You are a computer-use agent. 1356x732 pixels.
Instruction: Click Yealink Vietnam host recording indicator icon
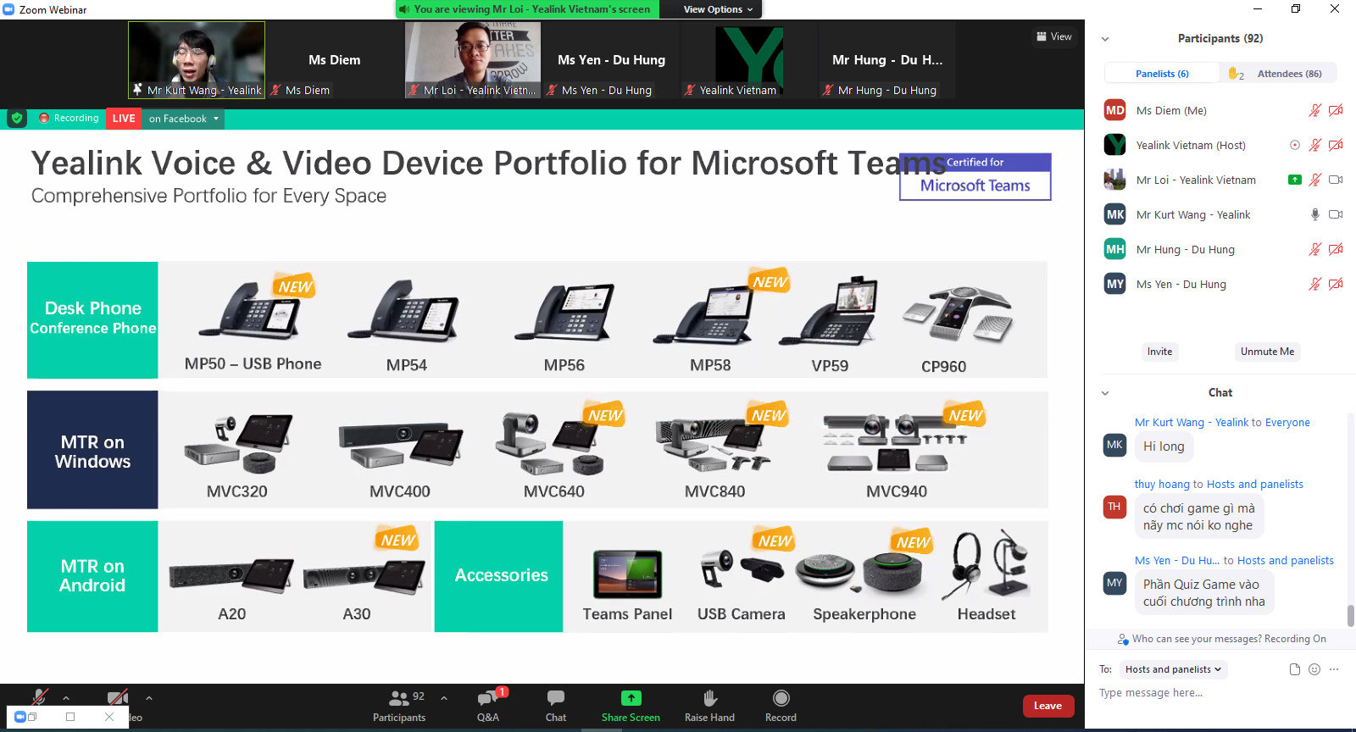[1295, 145]
